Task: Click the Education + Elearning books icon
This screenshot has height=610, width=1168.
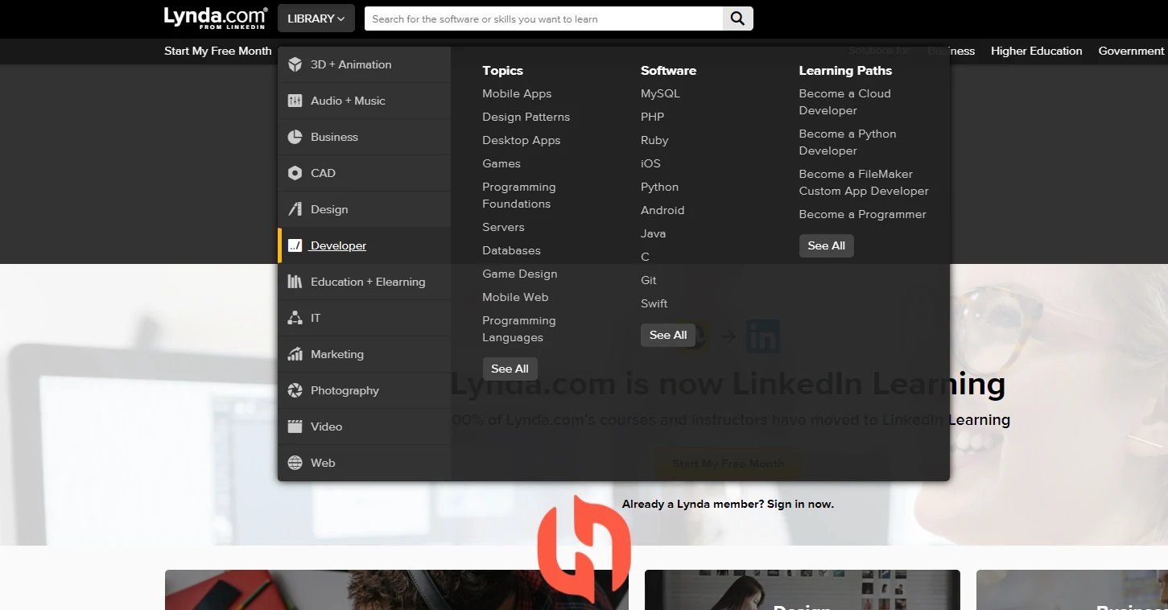Action: click(295, 282)
